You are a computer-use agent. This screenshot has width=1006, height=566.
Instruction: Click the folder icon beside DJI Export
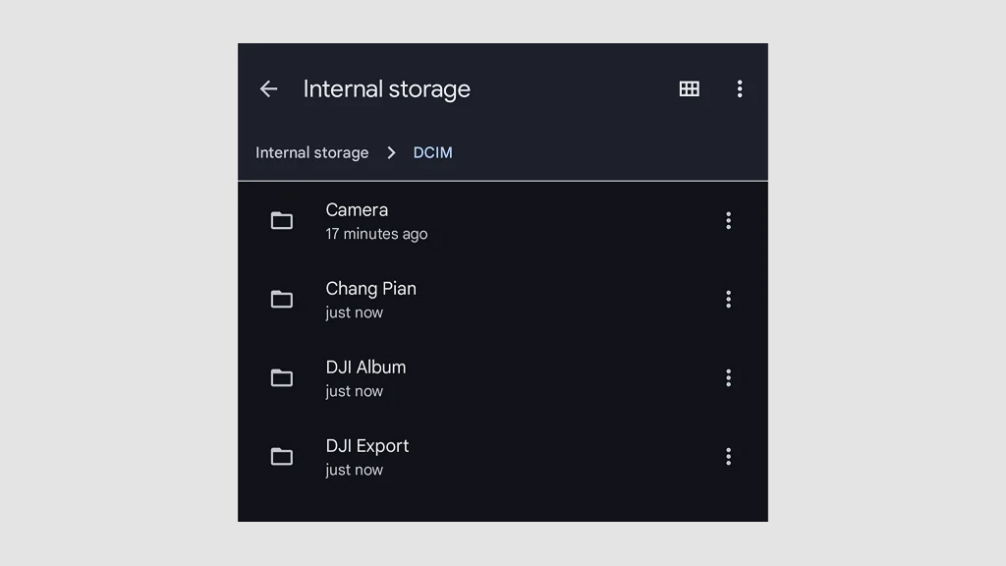click(x=282, y=456)
